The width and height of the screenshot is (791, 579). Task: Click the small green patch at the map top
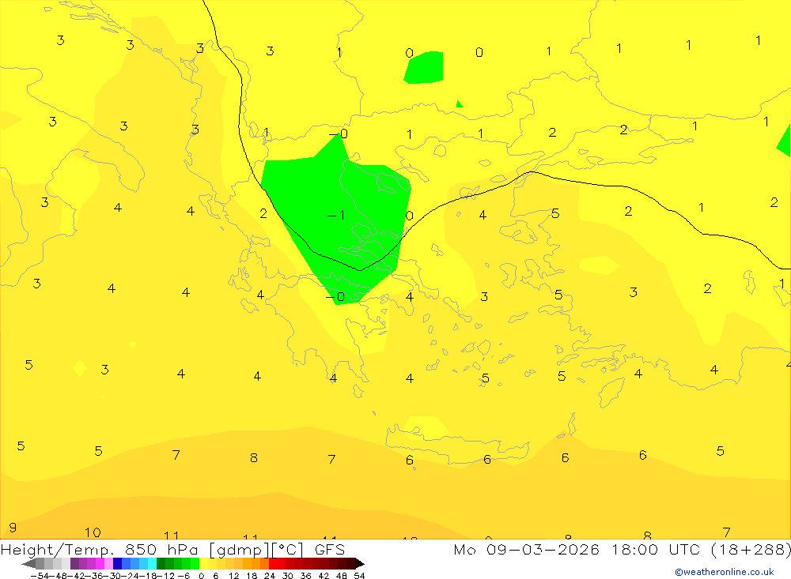425,67
